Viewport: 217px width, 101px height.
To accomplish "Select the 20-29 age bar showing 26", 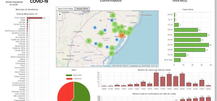I will coord(186,30).
